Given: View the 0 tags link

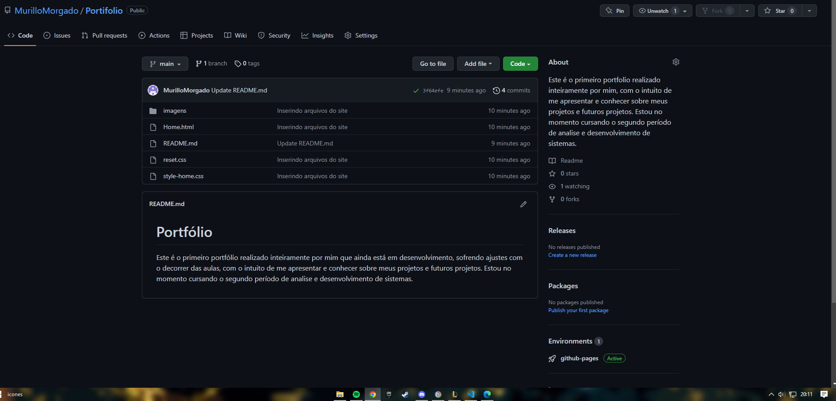Looking at the screenshot, I should point(247,64).
